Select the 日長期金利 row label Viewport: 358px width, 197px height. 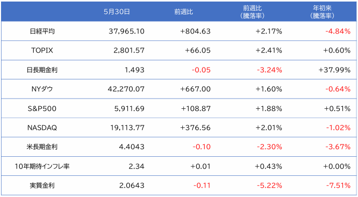pos(42,70)
